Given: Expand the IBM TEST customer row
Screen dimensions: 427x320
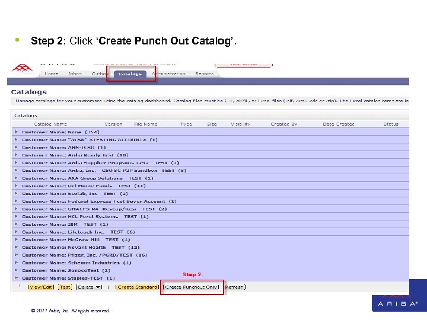Looking at the screenshot, I should click(x=17, y=224).
